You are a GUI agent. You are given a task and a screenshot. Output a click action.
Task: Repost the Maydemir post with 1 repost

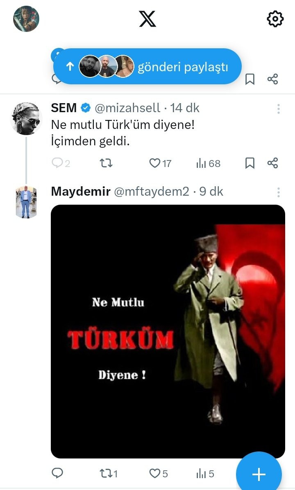108,474
